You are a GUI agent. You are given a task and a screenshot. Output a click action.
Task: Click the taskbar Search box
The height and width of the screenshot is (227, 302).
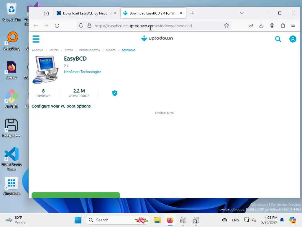[x=117, y=220]
